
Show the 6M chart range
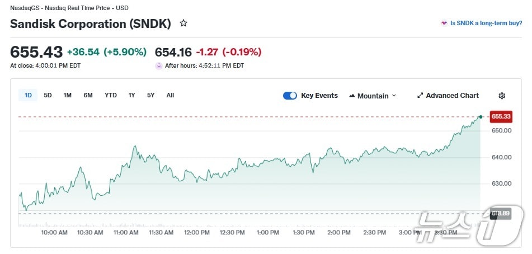coord(88,95)
